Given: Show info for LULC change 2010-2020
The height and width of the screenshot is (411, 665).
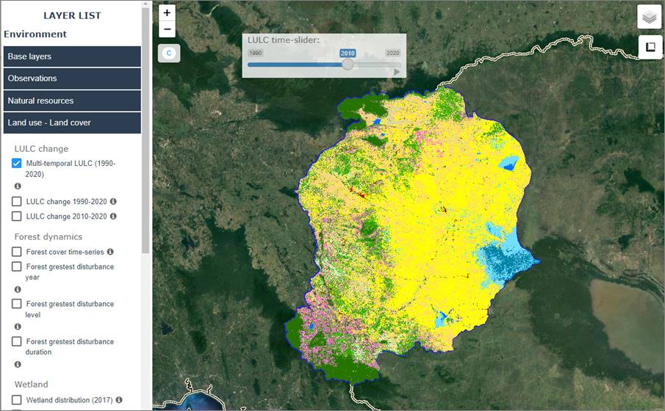Looking at the screenshot, I should click(113, 216).
